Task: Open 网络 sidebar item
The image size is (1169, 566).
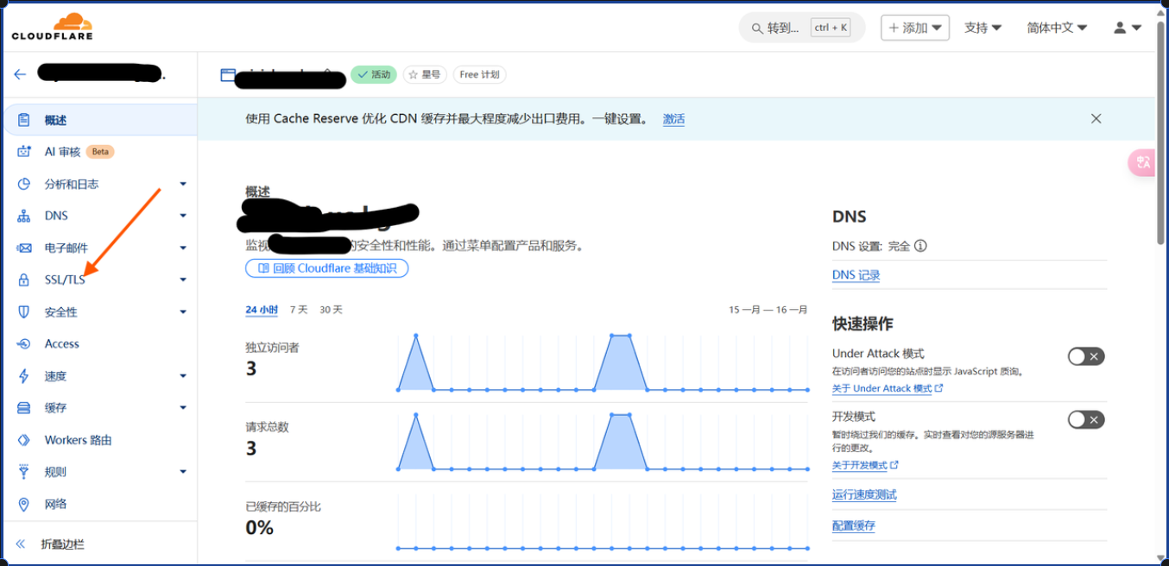Action: click(x=99, y=504)
